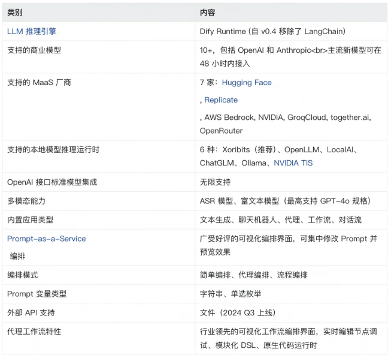Follow the Replicate link
This screenshot has width=388, height=355.
click(x=221, y=100)
